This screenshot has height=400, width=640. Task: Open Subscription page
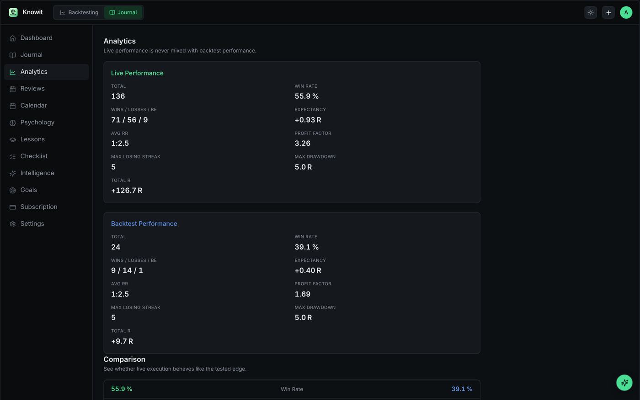46,207
